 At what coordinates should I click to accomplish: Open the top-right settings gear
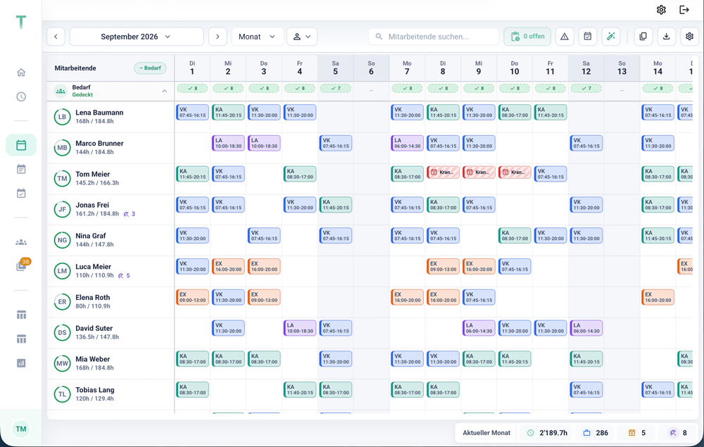pyautogui.click(x=661, y=10)
